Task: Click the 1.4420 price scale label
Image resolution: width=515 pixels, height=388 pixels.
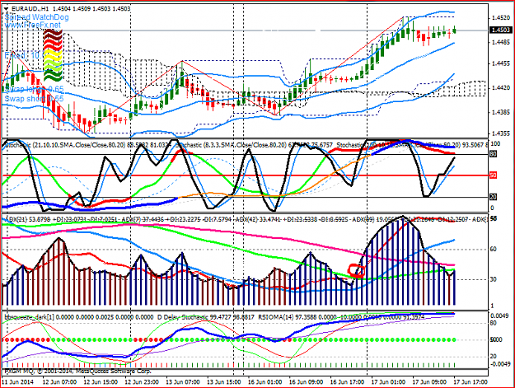Action: (x=501, y=88)
